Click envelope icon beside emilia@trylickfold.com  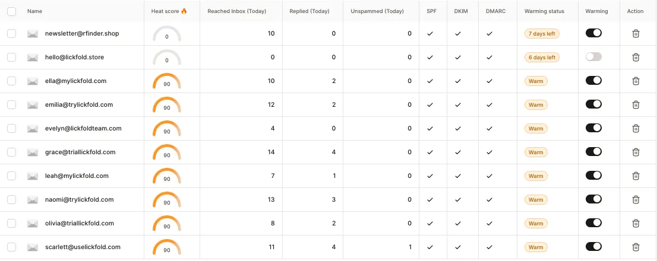(33, 105)
